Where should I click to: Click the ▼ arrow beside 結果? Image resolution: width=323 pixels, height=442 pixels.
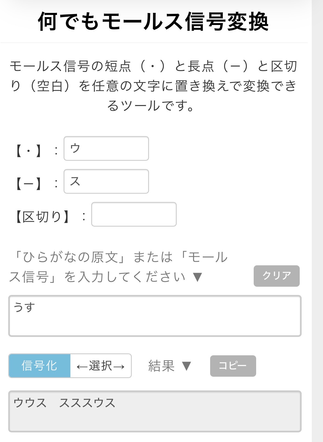186,366
